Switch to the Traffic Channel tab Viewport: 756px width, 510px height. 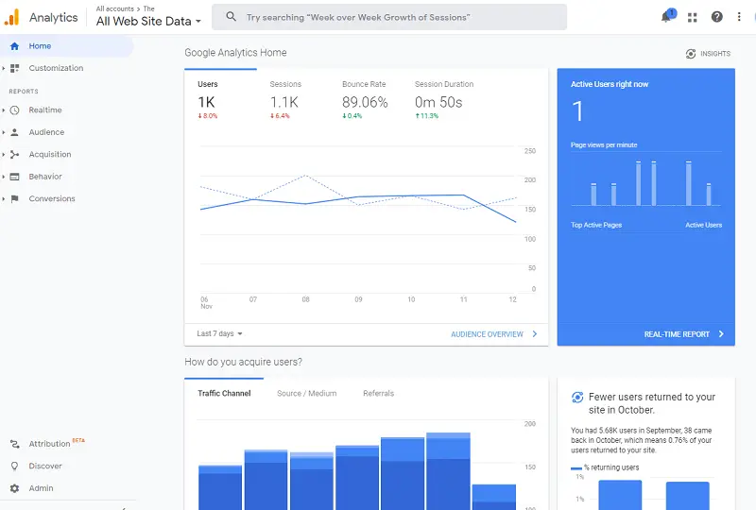(224, 393)
